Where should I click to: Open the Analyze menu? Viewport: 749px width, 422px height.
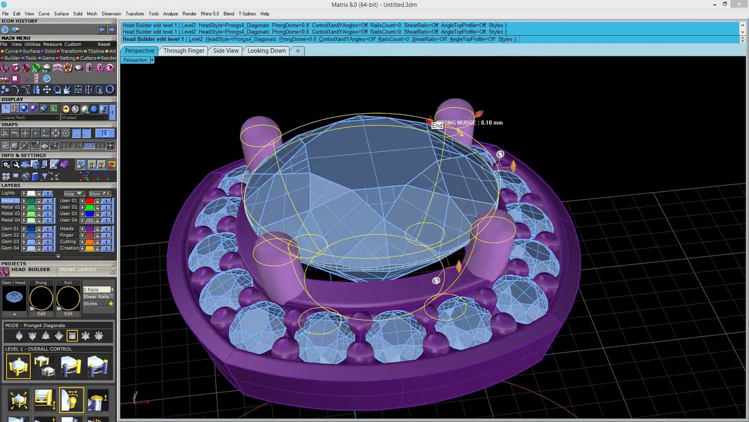(x=170, y=13)
